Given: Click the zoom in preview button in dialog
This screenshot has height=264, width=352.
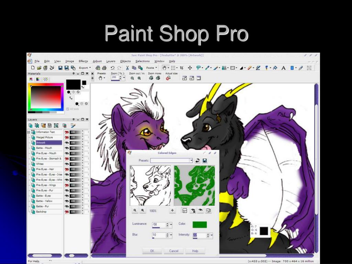Looking at the screenshot, I should point(142,211).
